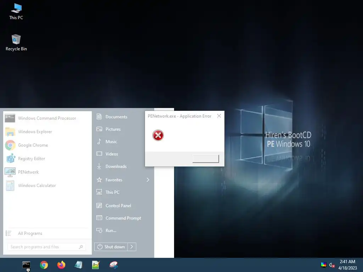Viewport: 363px width, 272px height.
Task: Close the PENetwork.exe Application Error dialog
Action: [219, 116]
